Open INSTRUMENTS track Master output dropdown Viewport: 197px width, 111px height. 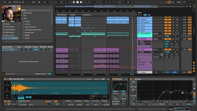point(158,34)
